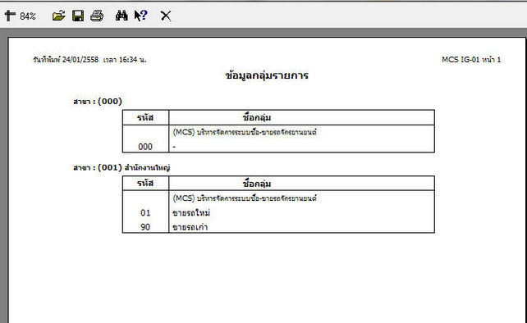Click รหัส column header in first table
Viewport: 527px width, 323px height.
[x=145, y=117]
